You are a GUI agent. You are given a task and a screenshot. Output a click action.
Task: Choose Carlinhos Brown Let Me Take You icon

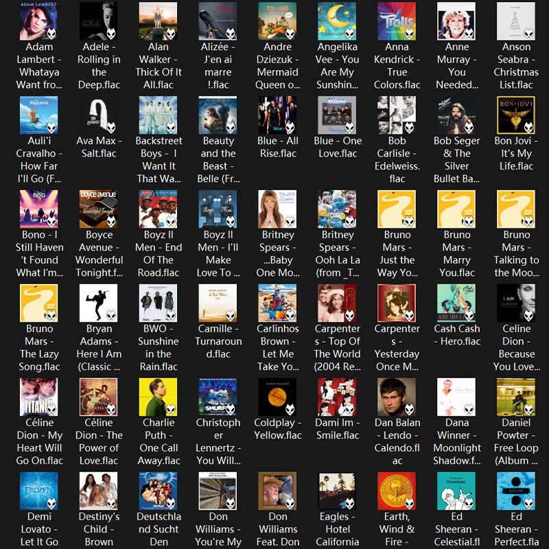(277, 303)
